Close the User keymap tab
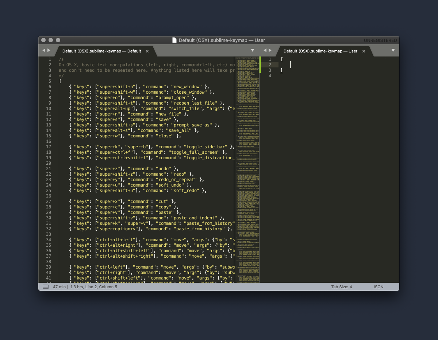 [x=364, y=51]
